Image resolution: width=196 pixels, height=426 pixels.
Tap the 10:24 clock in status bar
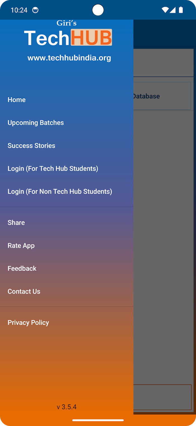click(x=19, y=10)
